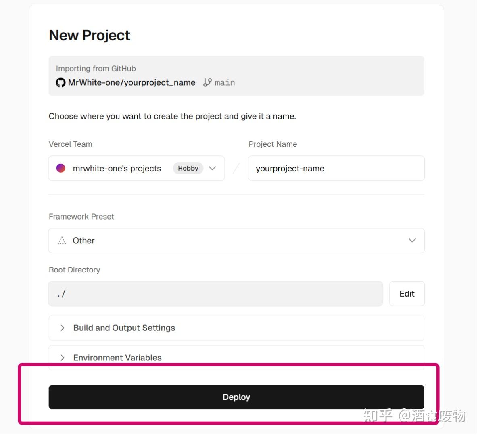Click the chevron icon inside the Vercel Team selector
This screenshot has height=435, width=478.
click(213, 168)
